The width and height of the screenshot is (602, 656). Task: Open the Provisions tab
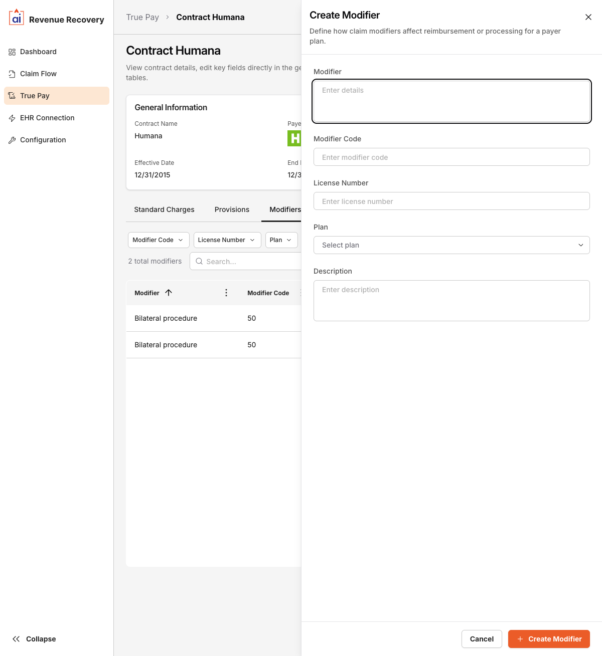(232, 209)
